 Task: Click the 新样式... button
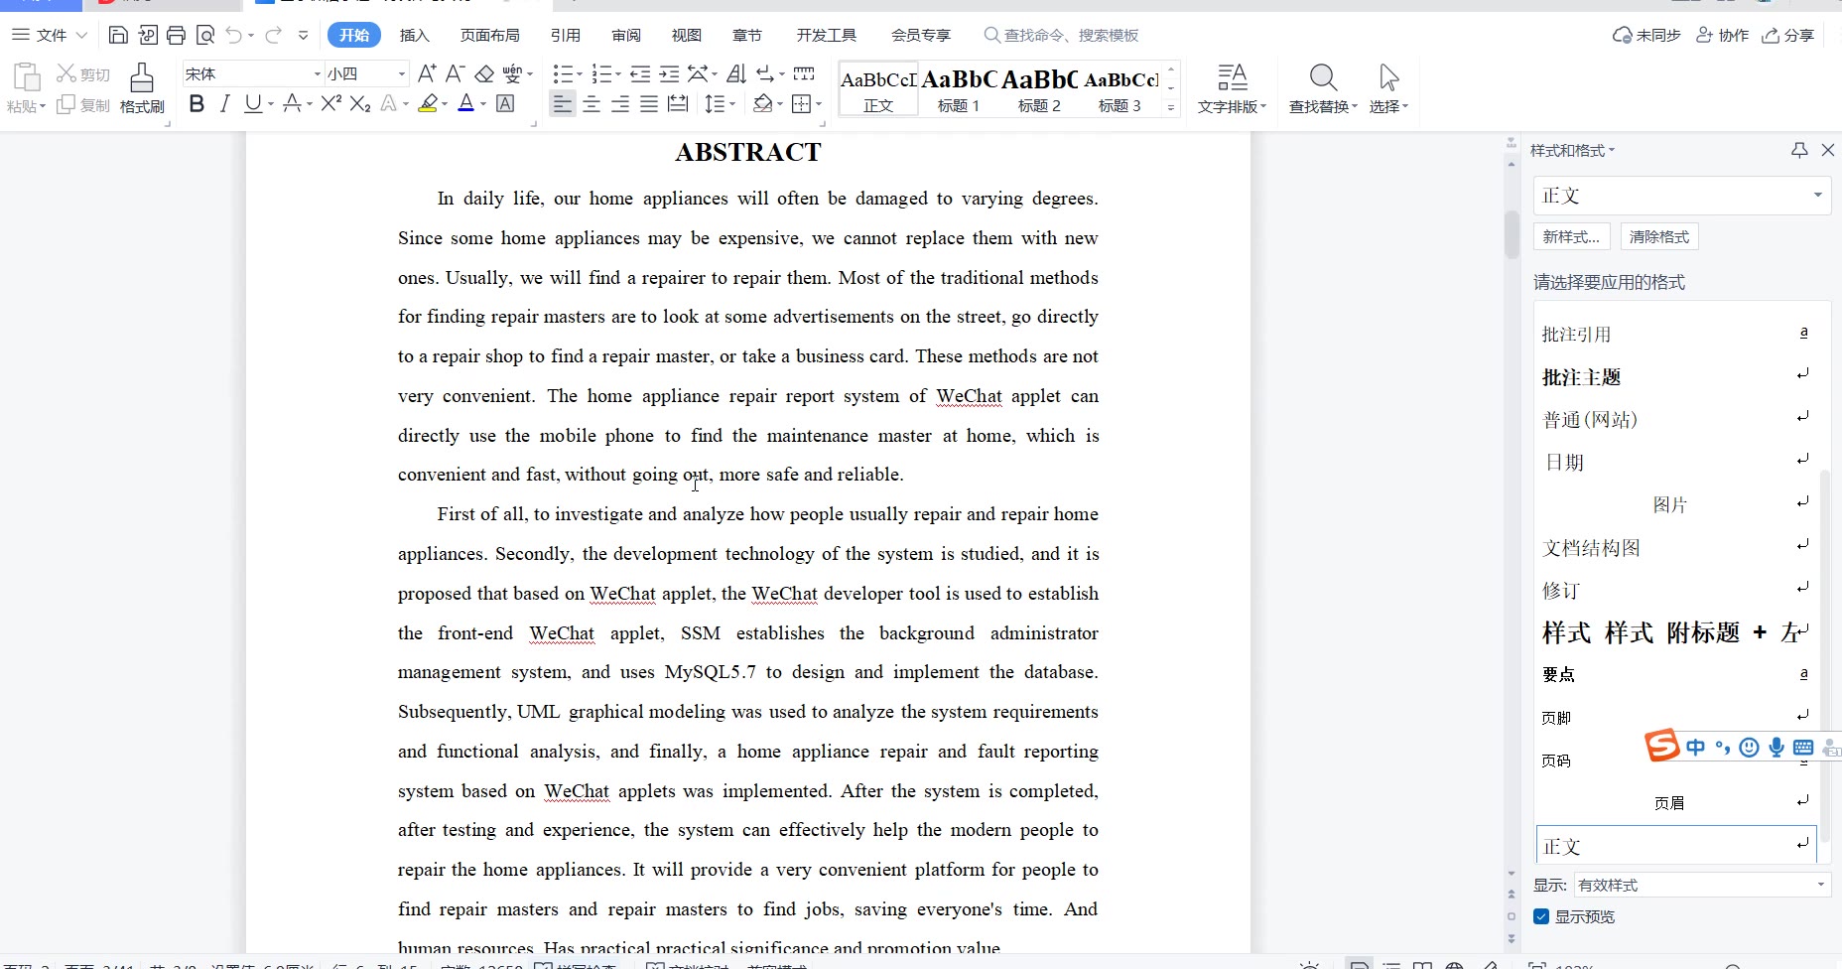tap(1570, 237)
